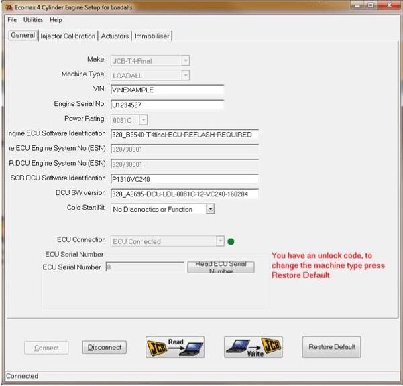Viewport: 403px width, 386px height.
Task: Expand the Machine Type dropdown arrow
Action: click(x=186, y=75)
